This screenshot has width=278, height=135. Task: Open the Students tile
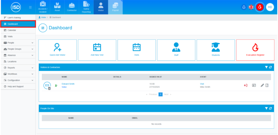click(216, 50)
